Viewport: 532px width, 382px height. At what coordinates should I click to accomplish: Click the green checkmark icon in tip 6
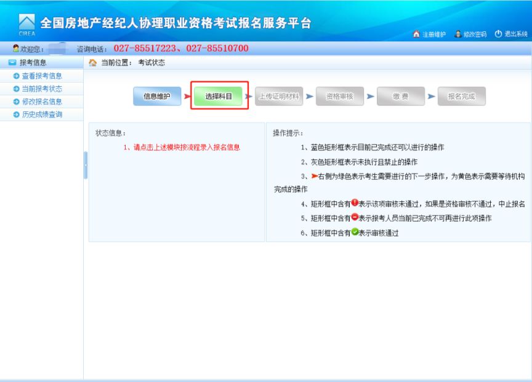click(x=355, y=232)
